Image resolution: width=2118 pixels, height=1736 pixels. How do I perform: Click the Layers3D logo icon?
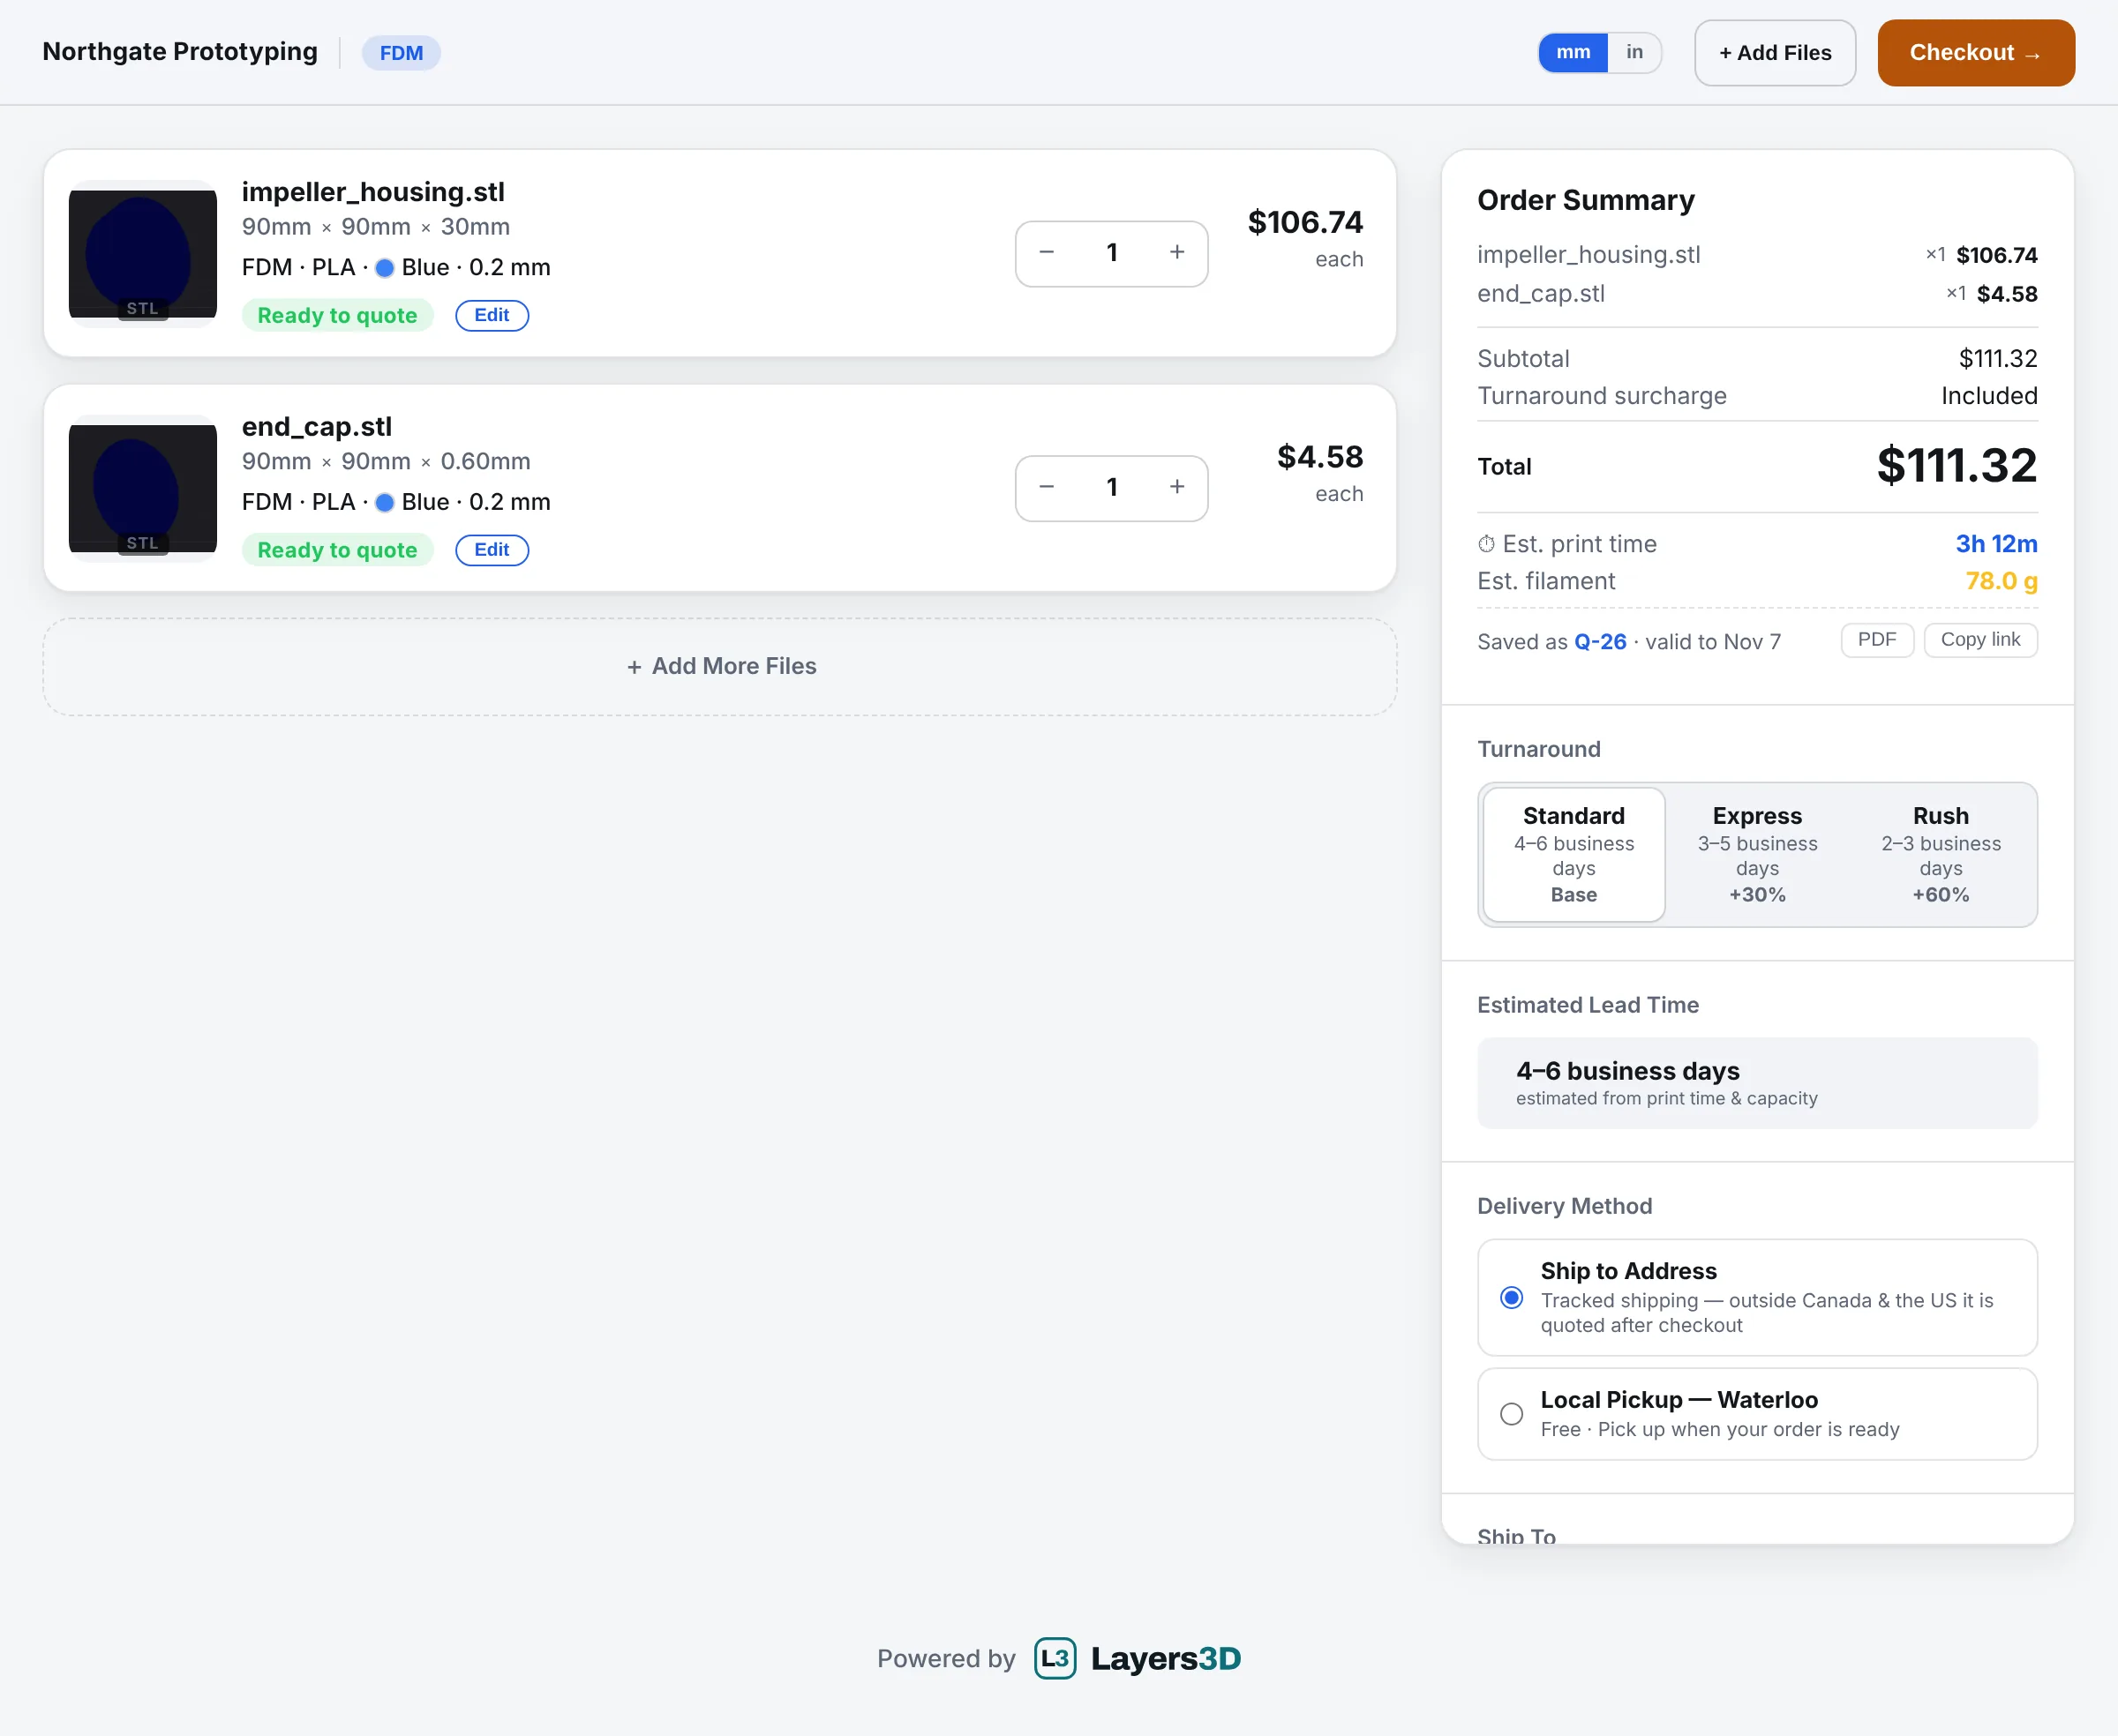click(1055, 1658)
